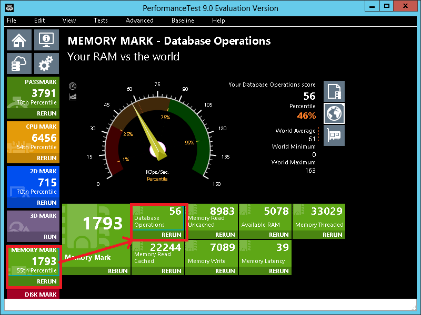Click the hardware card icon
Image resolution: width=421 pixels, height=315 pixels.
pos(334,135)
